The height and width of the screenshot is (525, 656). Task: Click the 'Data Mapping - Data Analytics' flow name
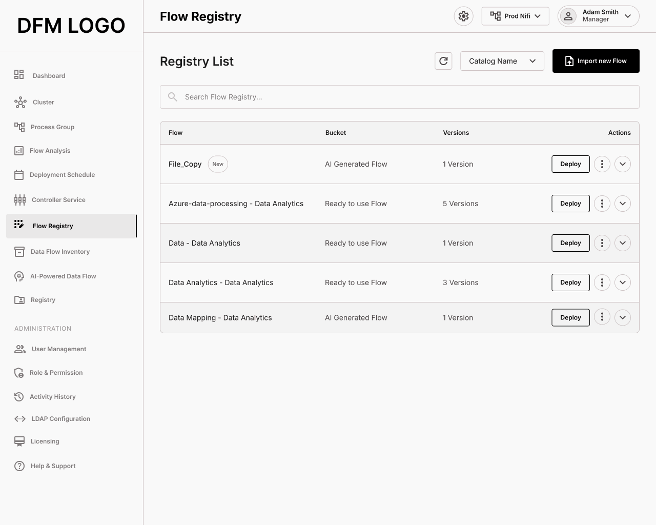coord(220,318)
